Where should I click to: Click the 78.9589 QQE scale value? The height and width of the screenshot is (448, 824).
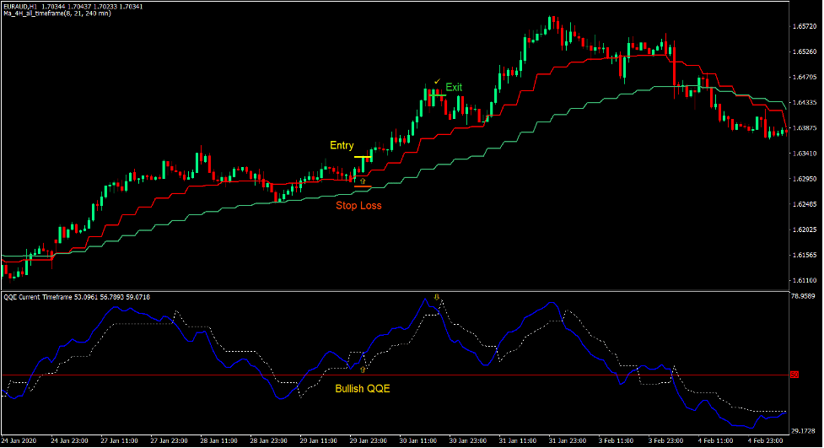click(x=805, y=296)
